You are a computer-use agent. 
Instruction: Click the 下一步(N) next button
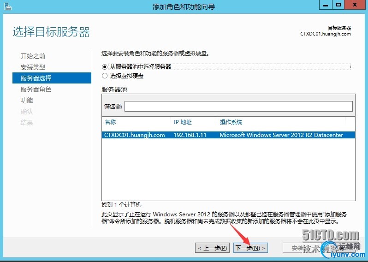250,248
